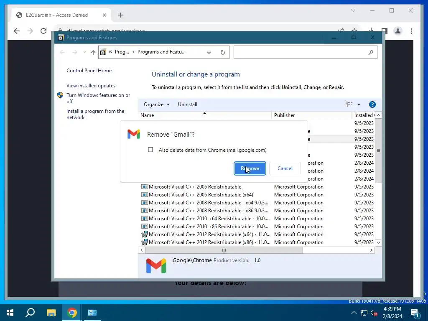This screenshot has height=321, width=428.
Task: Open the blue Help question mark icon
Action: click(x=372, y=104)
